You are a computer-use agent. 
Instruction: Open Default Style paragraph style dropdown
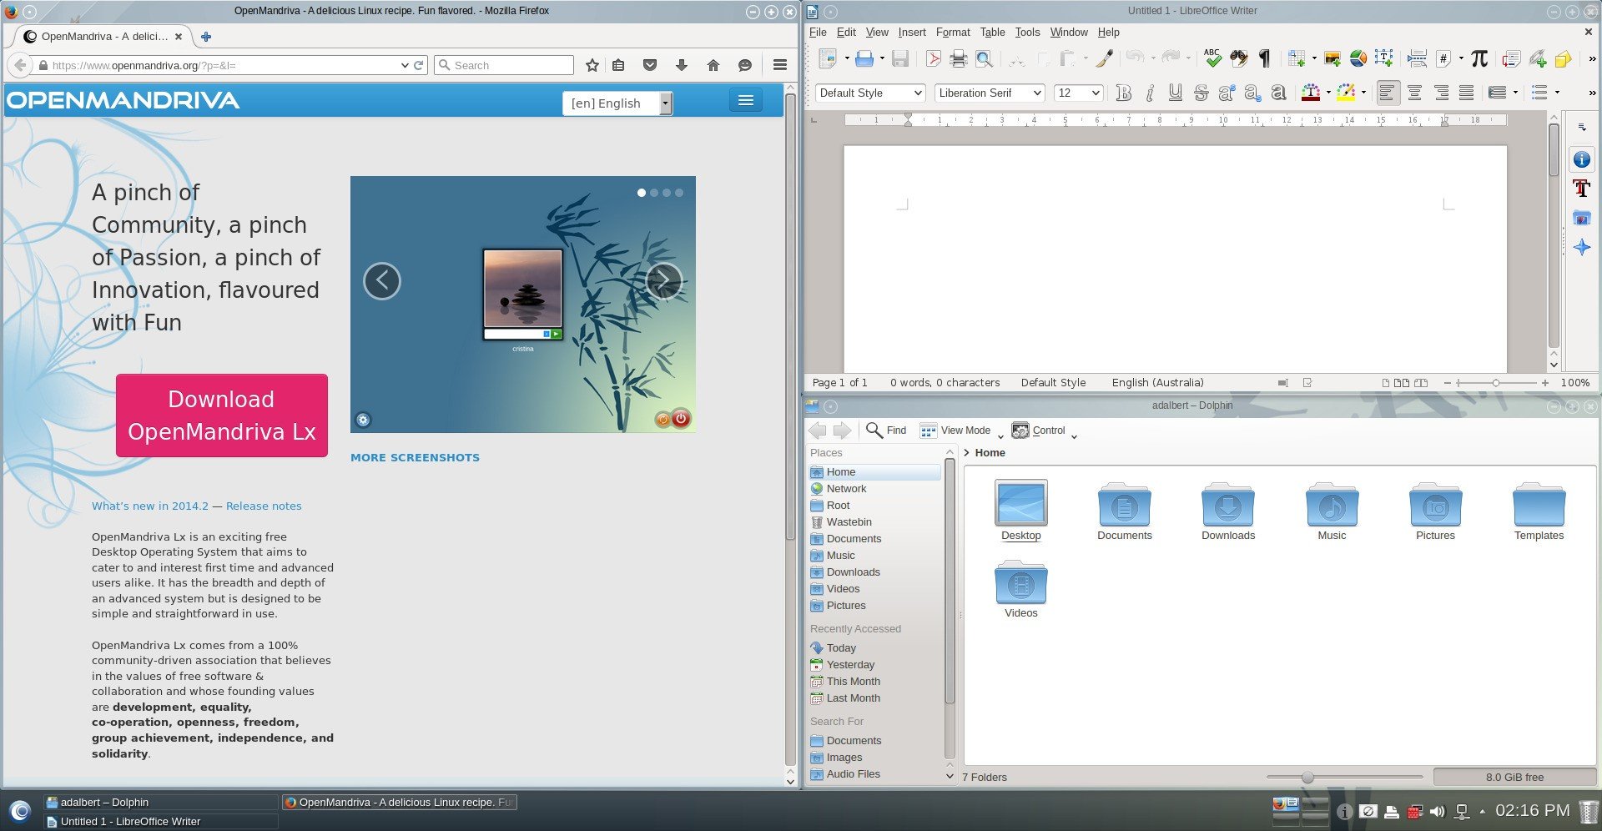[919, 93]
